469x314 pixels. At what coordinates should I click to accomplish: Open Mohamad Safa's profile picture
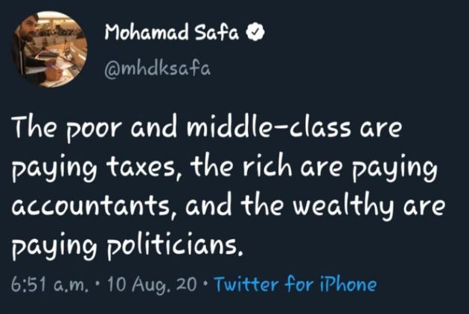coord(49,49)
